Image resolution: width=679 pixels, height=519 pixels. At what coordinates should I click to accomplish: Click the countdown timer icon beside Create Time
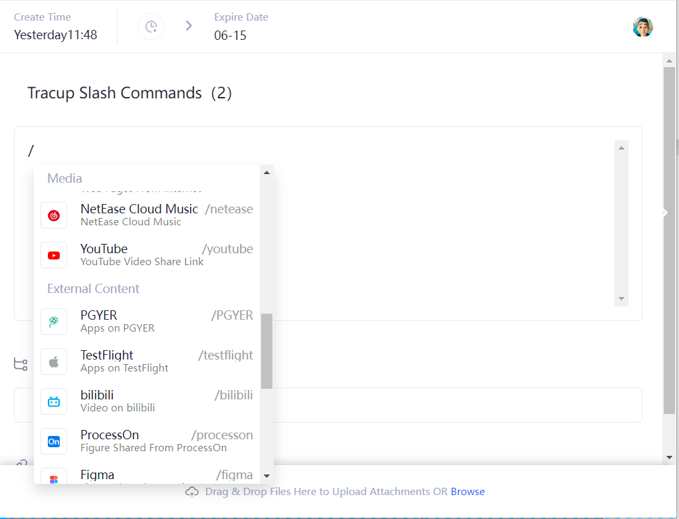point(150,27)
